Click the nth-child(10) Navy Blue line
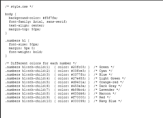The width and height of the screenshot is (163, 118). click(63, 101)
